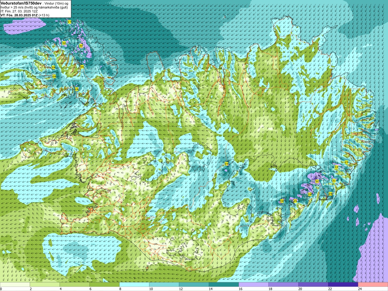Screen dimensions: 388x291
Task: Click the yellow gust marker labeled 27
Action: pyautogui.click(x=69, y=22)
